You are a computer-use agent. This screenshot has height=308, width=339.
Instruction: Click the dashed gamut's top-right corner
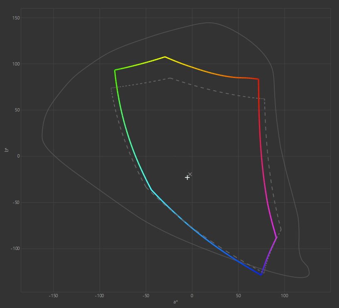264,99
